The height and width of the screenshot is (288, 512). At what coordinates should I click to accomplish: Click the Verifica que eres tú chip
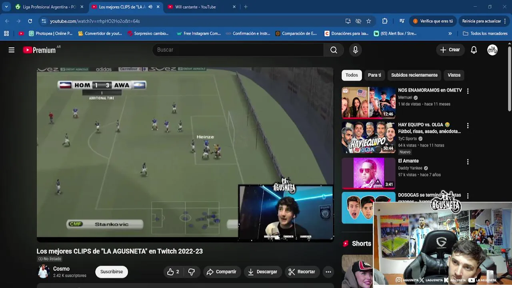(x=433, y=21)
